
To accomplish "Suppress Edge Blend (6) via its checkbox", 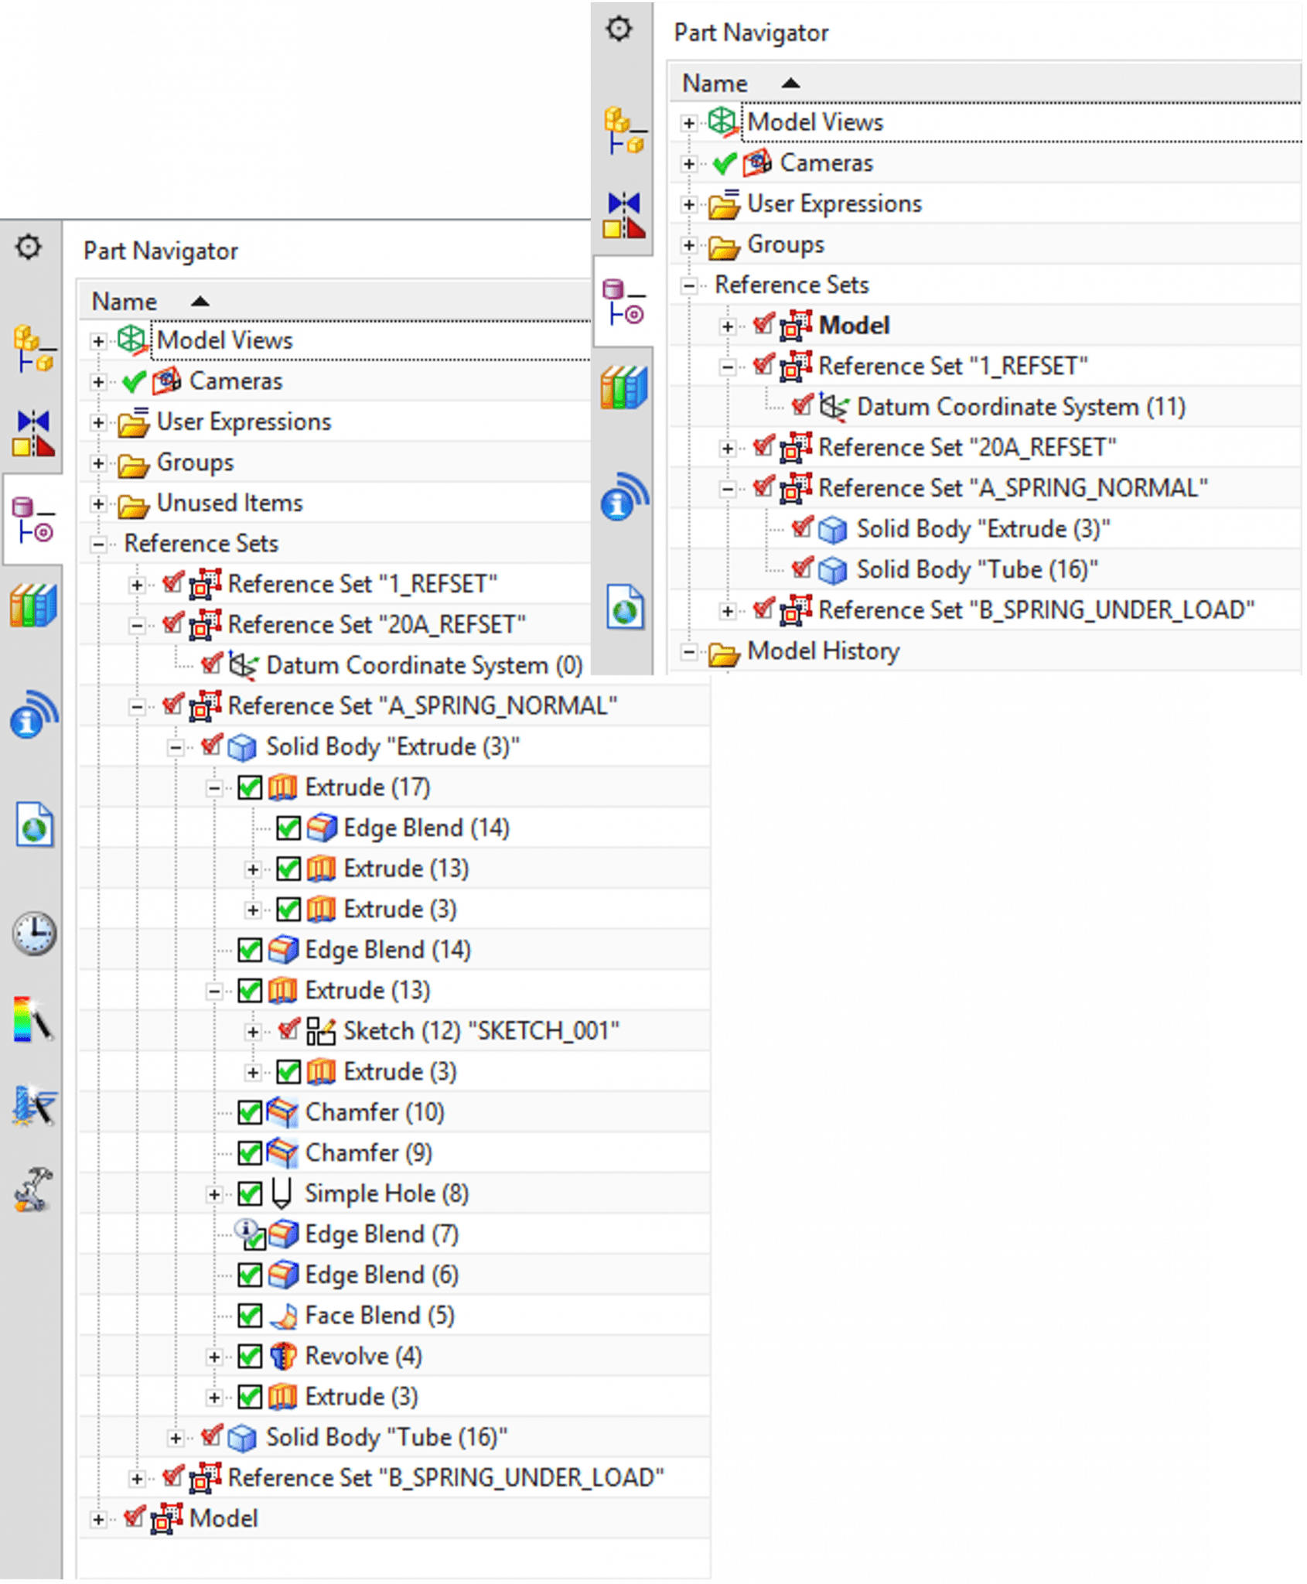I will [x=250, y=1275].
